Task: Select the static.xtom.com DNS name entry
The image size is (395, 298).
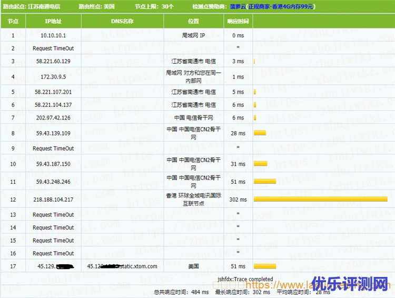Action: tap(122, 266)
